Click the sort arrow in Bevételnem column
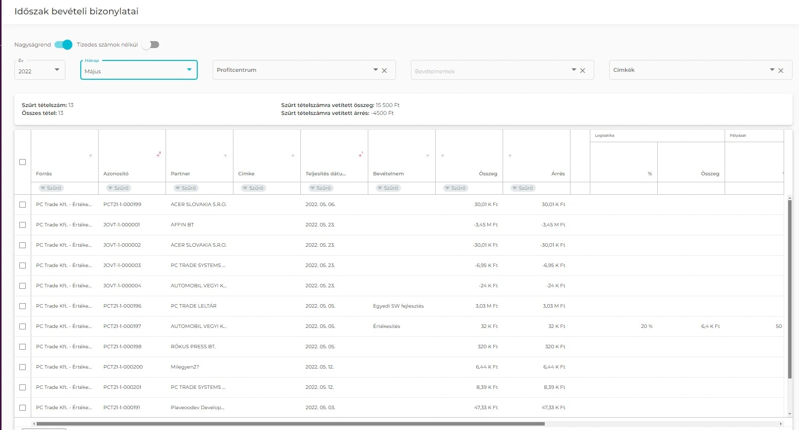799x430 pixels. pyautogui.click(x=428, y=156)
